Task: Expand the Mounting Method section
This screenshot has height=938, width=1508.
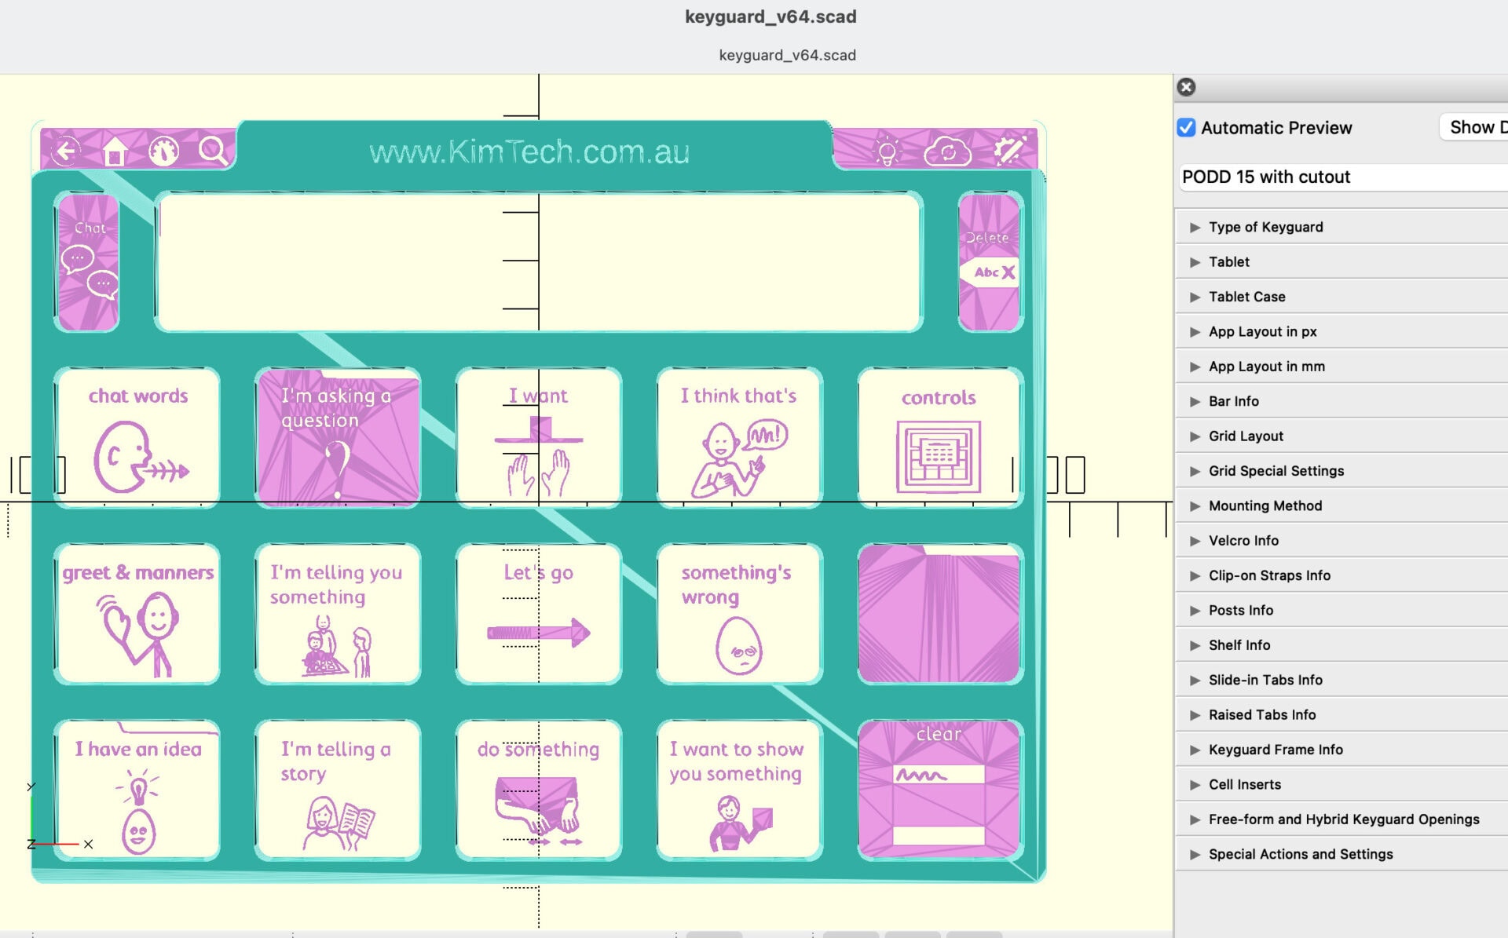Action: point(1342,505)
